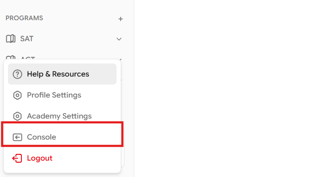Click the red Logout door icon
The image size is (310, 177).
17,159
